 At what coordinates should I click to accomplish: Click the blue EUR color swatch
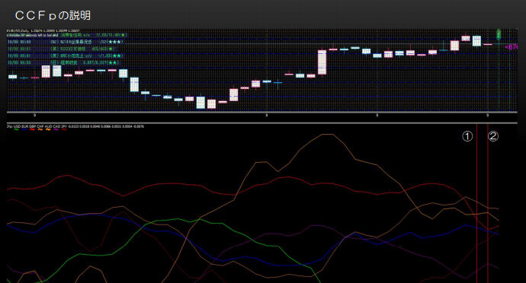point(24,129)
